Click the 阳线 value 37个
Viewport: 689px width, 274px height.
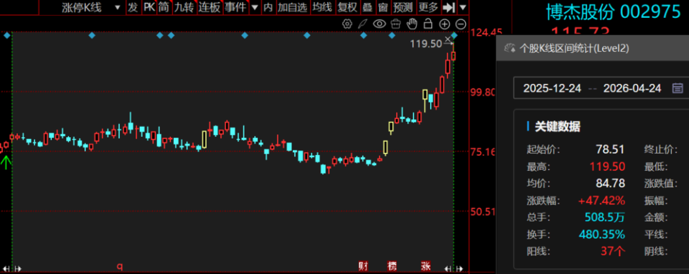tap(613, 252)
